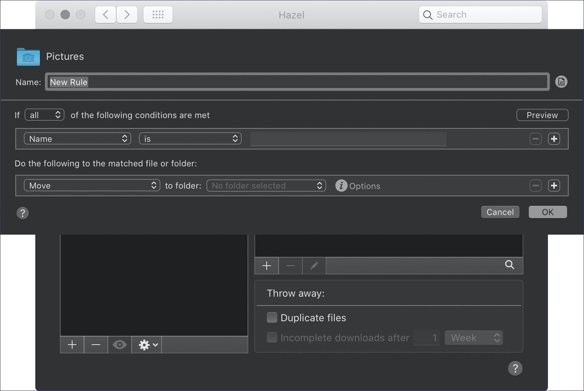
Task: Click the OK button
Action: [x=547, y=212]
